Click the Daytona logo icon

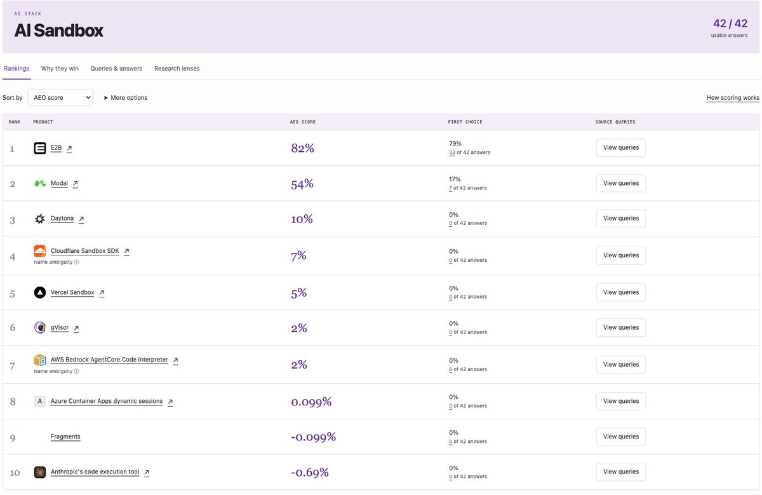pos(40,219)
